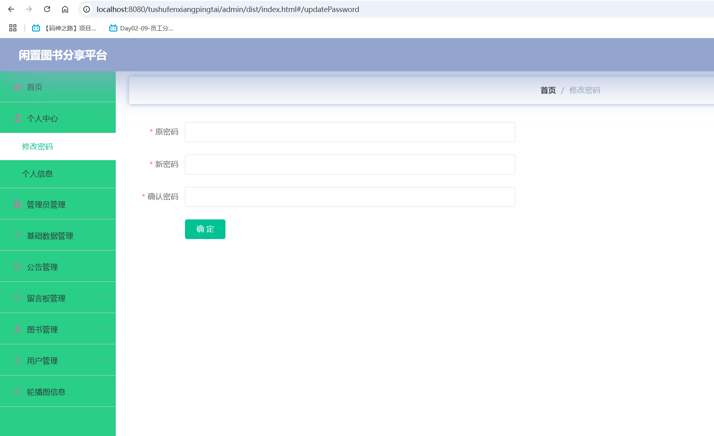Select 个人信息 in the sidebar
Viewport: 714px width, 436px height.
[x=58, y=174]
